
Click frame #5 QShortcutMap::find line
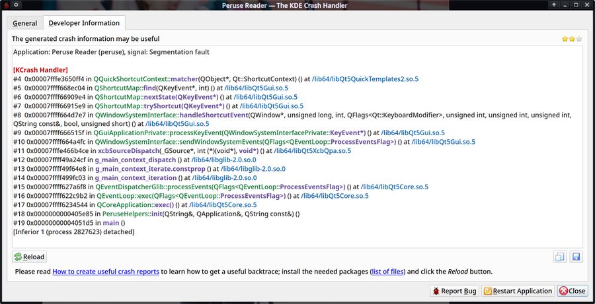(x=151, y=88)
